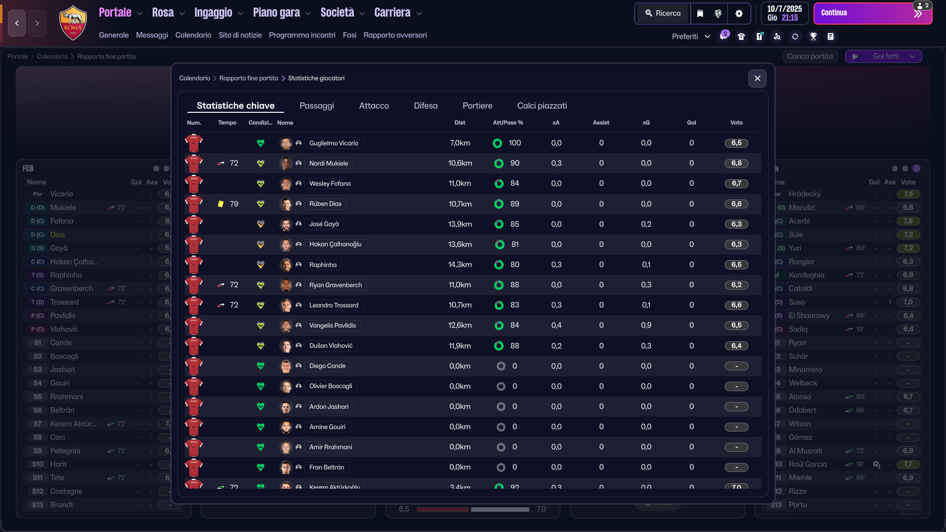
Task: Open the news document shortcut icon
Action: click(x=831, y=36)
